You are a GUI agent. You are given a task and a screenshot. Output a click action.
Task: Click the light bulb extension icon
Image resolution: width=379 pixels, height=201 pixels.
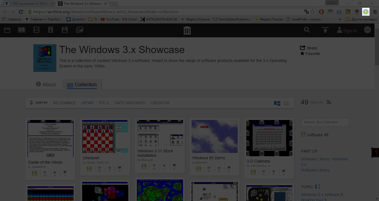357,12
